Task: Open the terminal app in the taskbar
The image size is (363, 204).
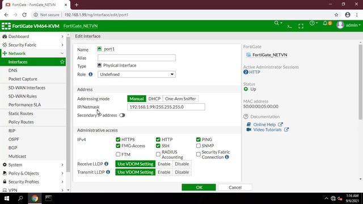Action: tap(48, 198)
